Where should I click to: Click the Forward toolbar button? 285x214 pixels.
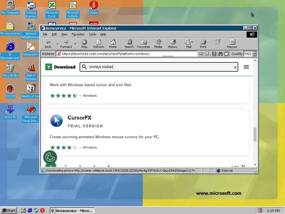[66, 44]
